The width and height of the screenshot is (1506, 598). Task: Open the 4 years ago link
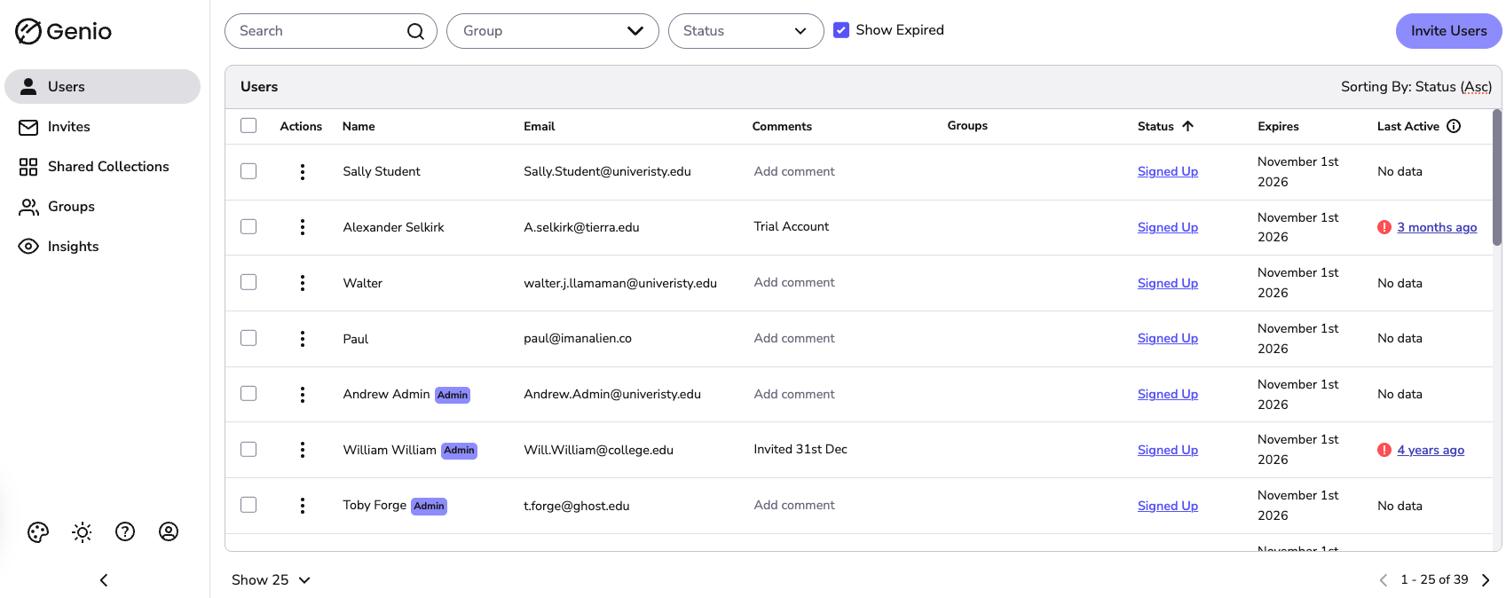[1431, 451]
